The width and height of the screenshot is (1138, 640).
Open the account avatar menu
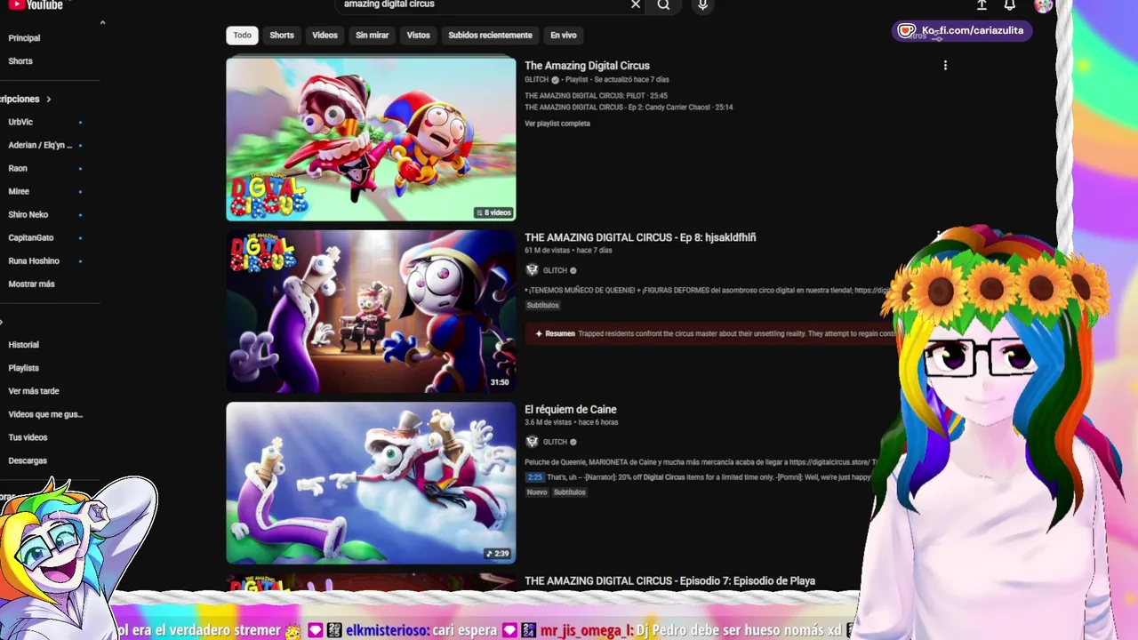point(1043,5)
